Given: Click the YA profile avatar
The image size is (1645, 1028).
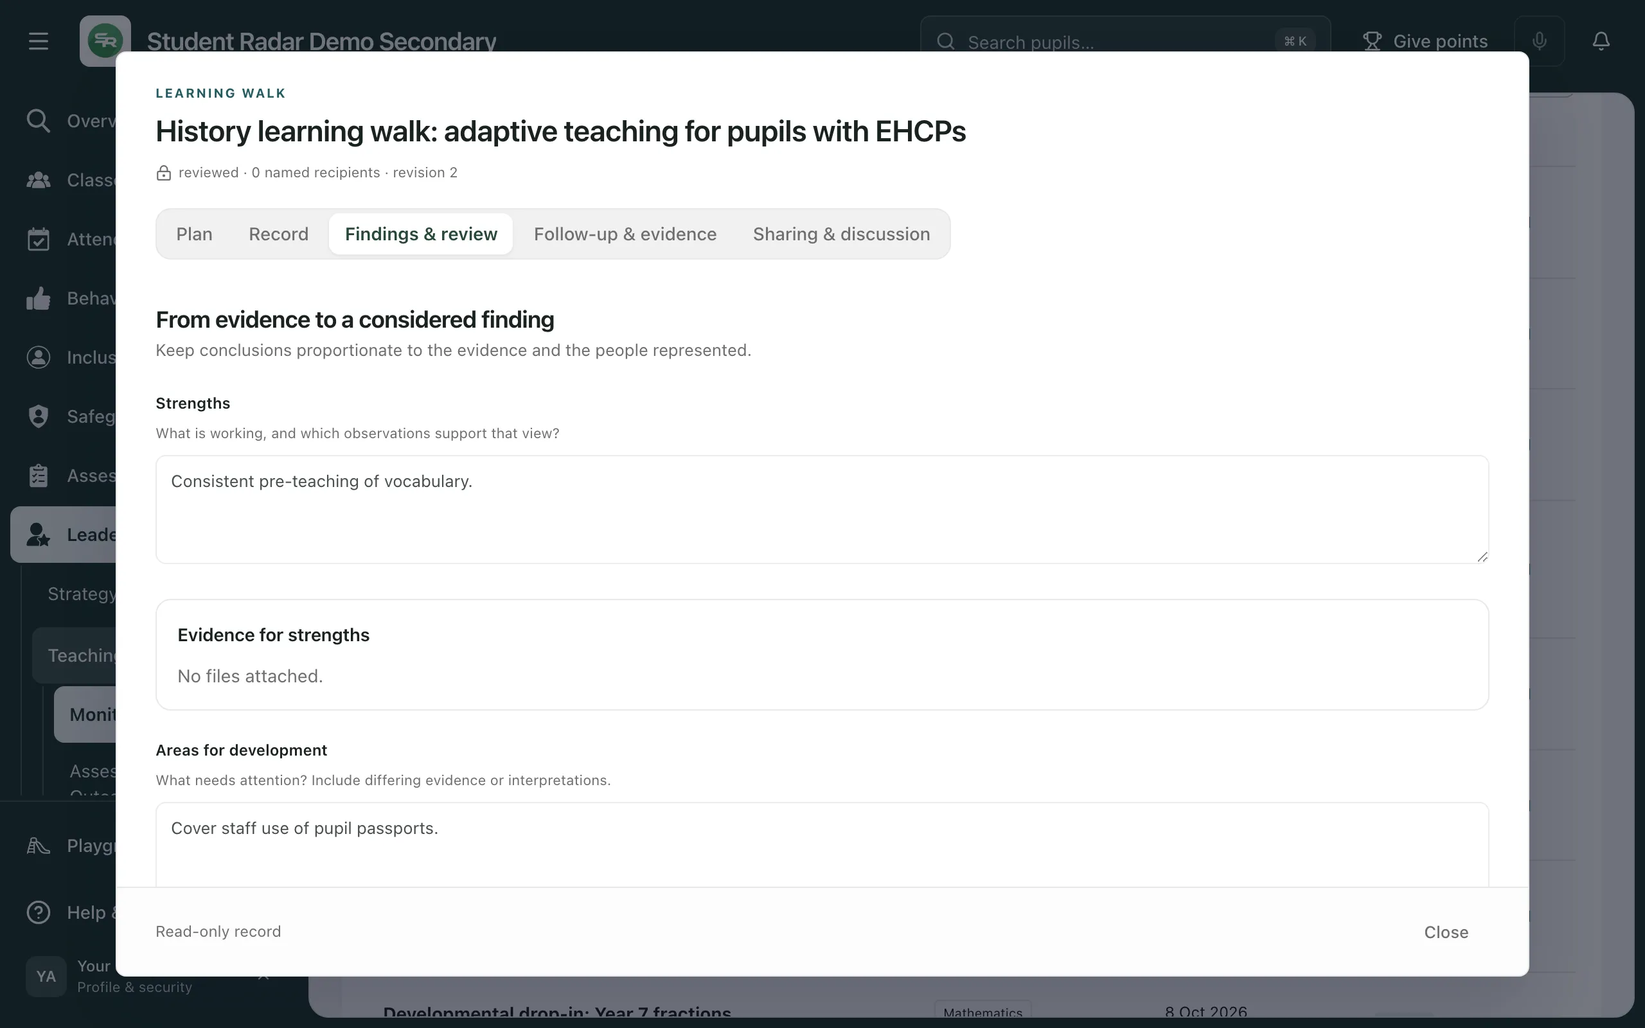Looking at the screenshot, I should tap(46, 977).
